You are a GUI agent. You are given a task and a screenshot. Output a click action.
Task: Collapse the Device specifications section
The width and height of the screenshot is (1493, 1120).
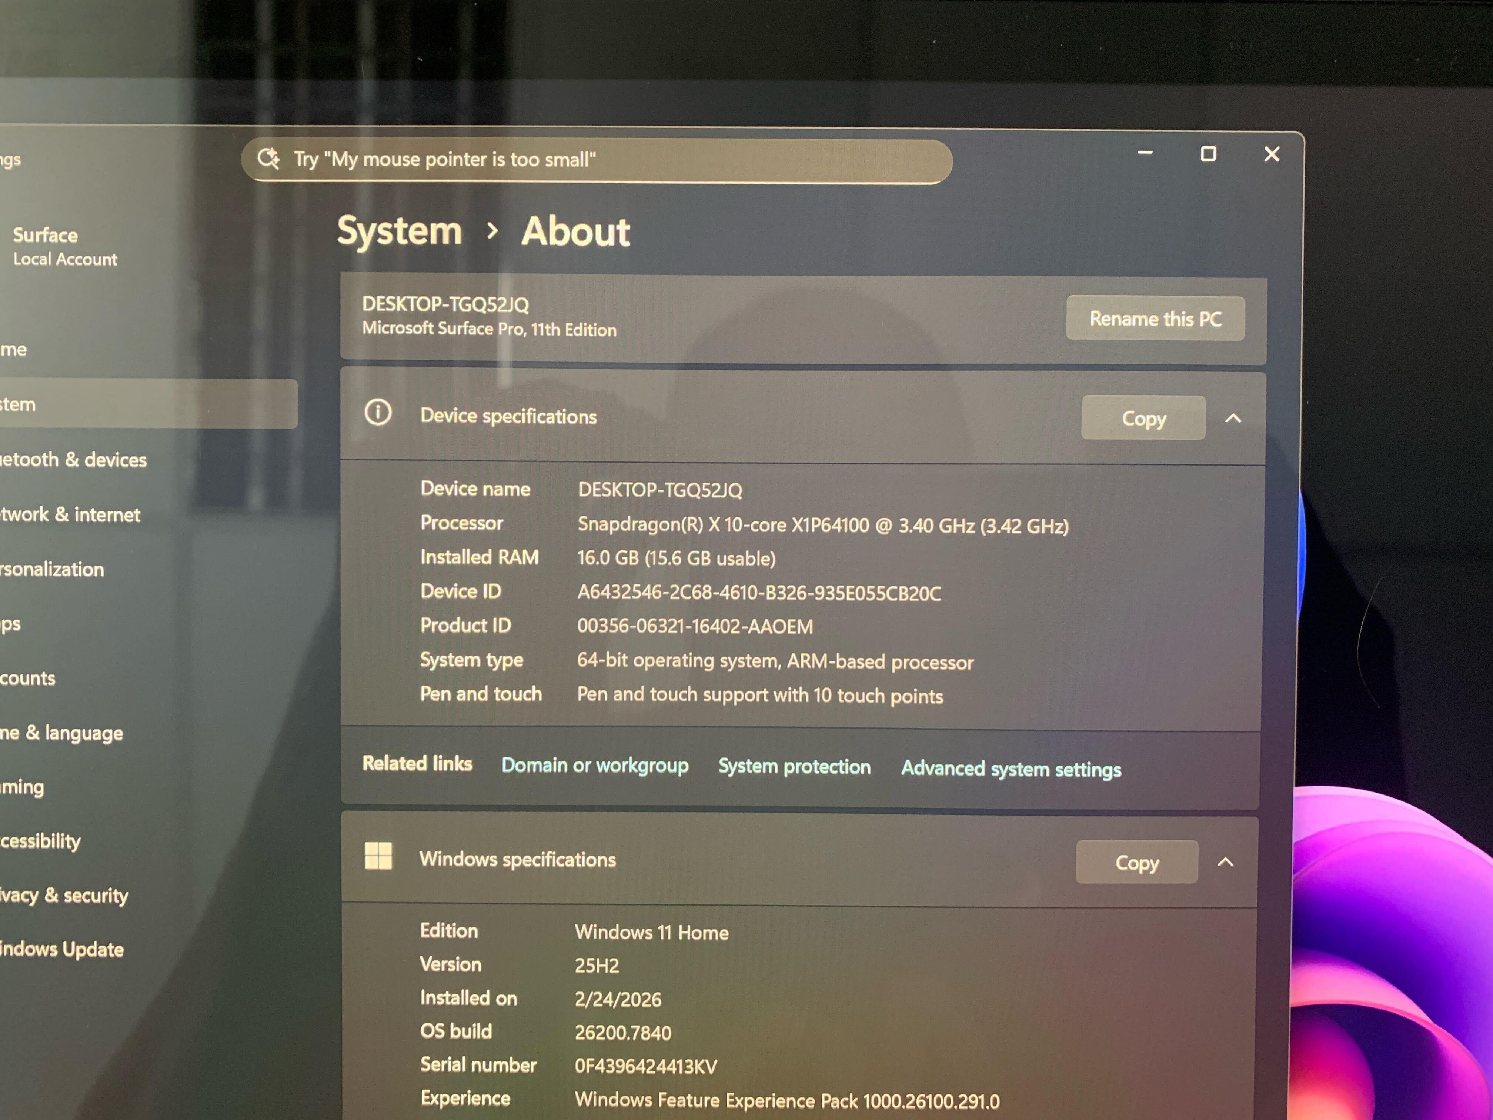tap(1233, 419)
